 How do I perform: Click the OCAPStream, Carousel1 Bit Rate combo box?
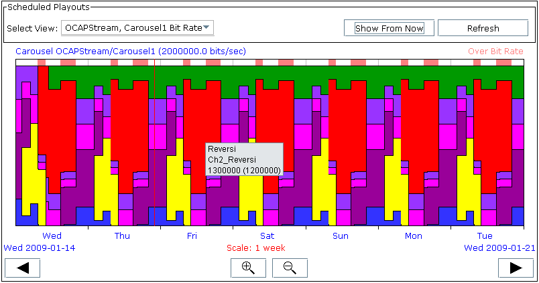(x=137, y=28)
